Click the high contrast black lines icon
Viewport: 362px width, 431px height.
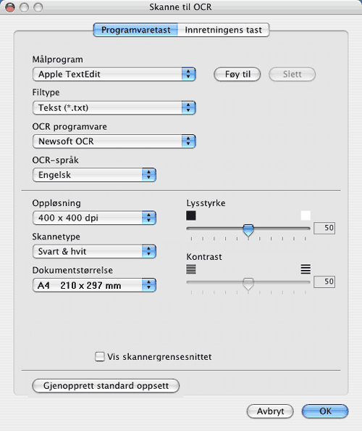coord(306,269)
